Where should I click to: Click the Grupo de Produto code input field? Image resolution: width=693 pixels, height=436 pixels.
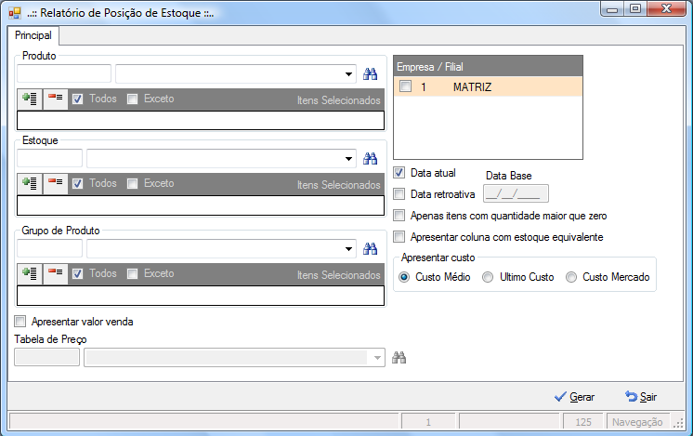click(49, 248)
